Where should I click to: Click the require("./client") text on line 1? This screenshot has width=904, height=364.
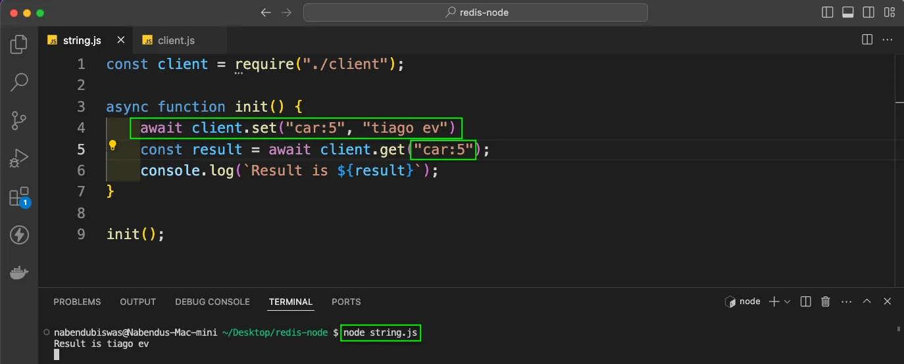click(316, 64)
